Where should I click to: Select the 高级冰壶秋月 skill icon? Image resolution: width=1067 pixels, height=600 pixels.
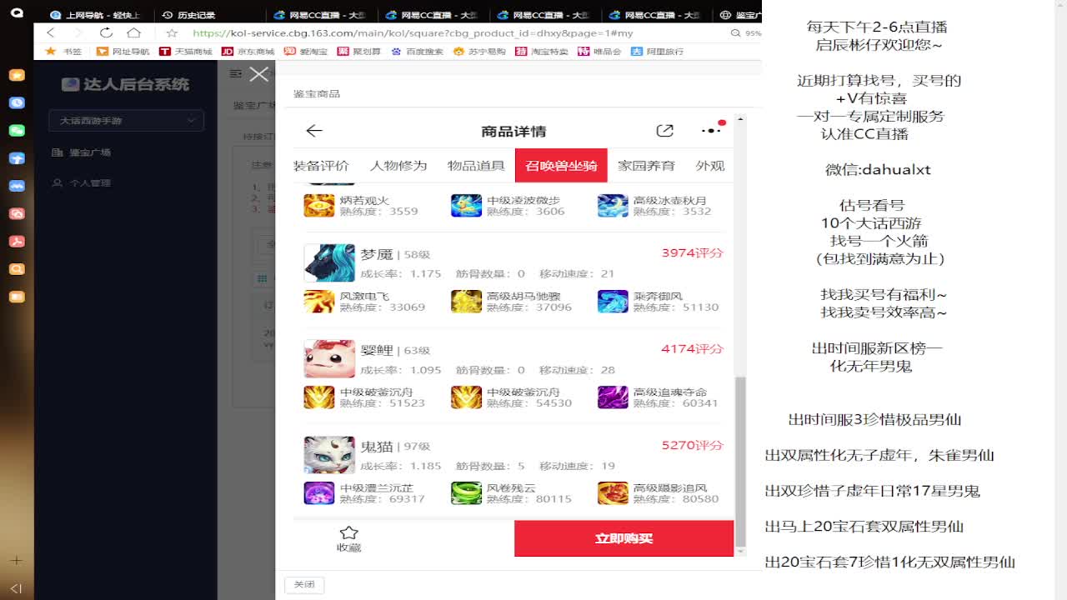coord(613,205)
